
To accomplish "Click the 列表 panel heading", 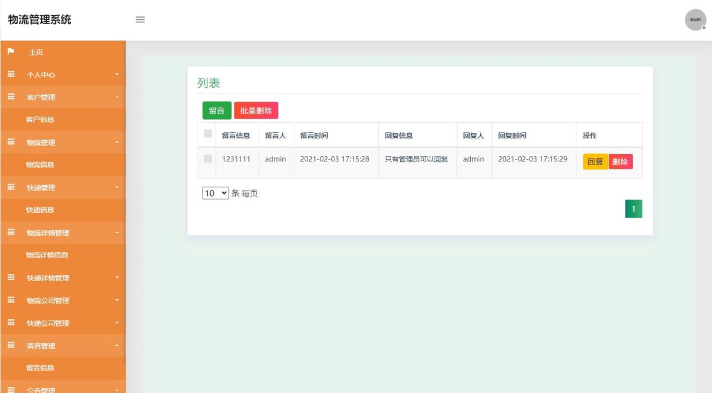I will (209, 83).
